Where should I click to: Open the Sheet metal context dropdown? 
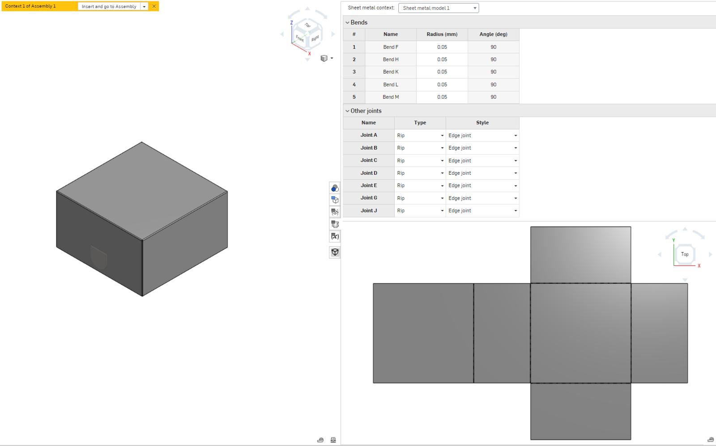coord(438,8)
